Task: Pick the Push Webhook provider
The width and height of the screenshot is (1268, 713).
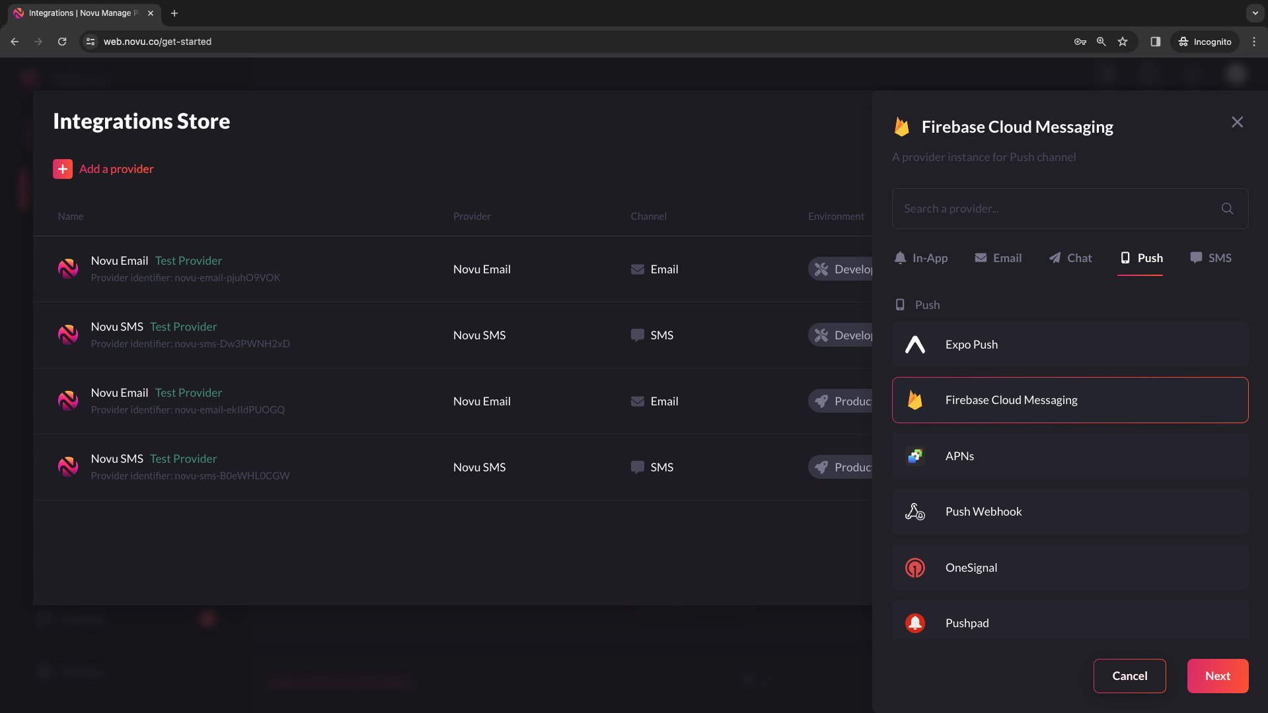Action: pyautogui.click(x=1070, y=512)
